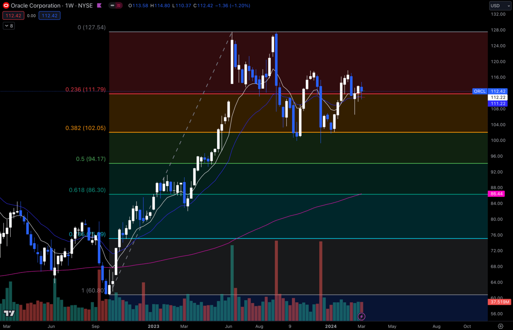Select the 0.236 (111.79) Fibonacci level label
Viewport: 513px width, 330px height.
point(85,90)
